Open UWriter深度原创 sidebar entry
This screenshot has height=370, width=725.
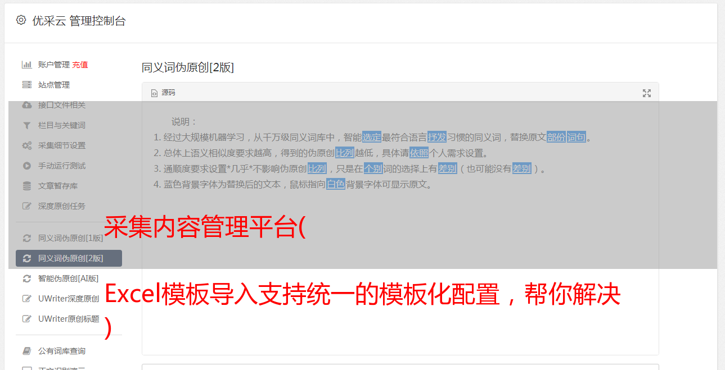[x=69, y=299]
